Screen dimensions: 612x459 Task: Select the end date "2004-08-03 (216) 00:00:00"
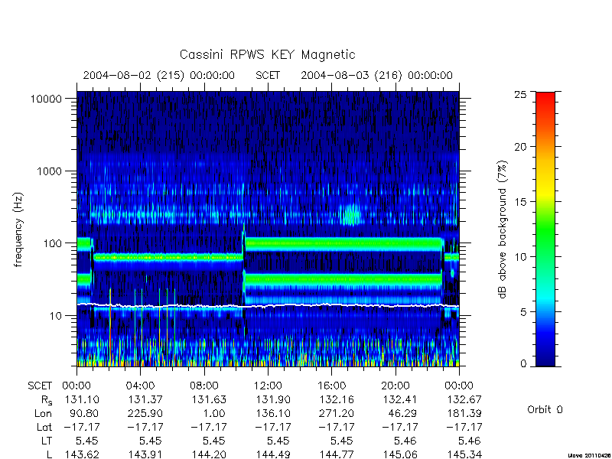point(376,75)
